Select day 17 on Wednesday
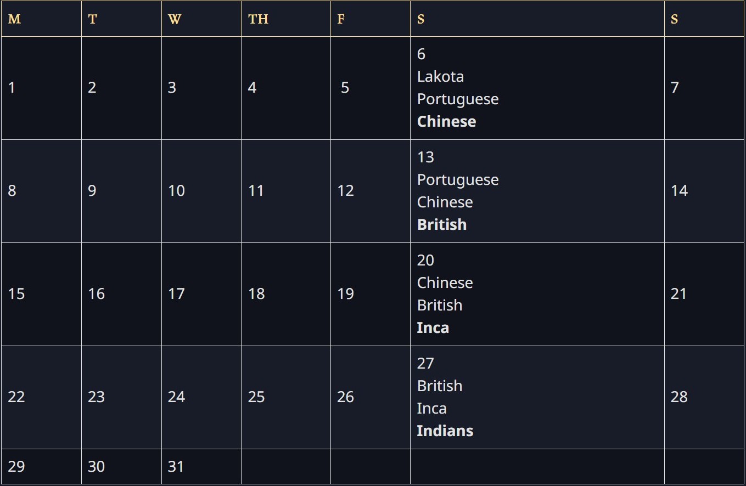 (x=176, y=294)
